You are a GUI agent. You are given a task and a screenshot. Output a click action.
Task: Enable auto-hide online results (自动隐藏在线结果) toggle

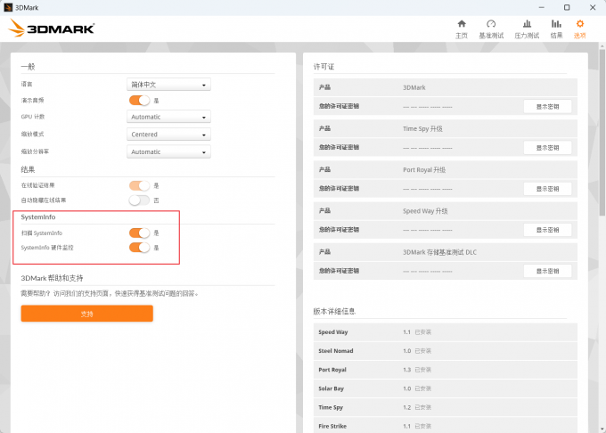tap(139, 200)
